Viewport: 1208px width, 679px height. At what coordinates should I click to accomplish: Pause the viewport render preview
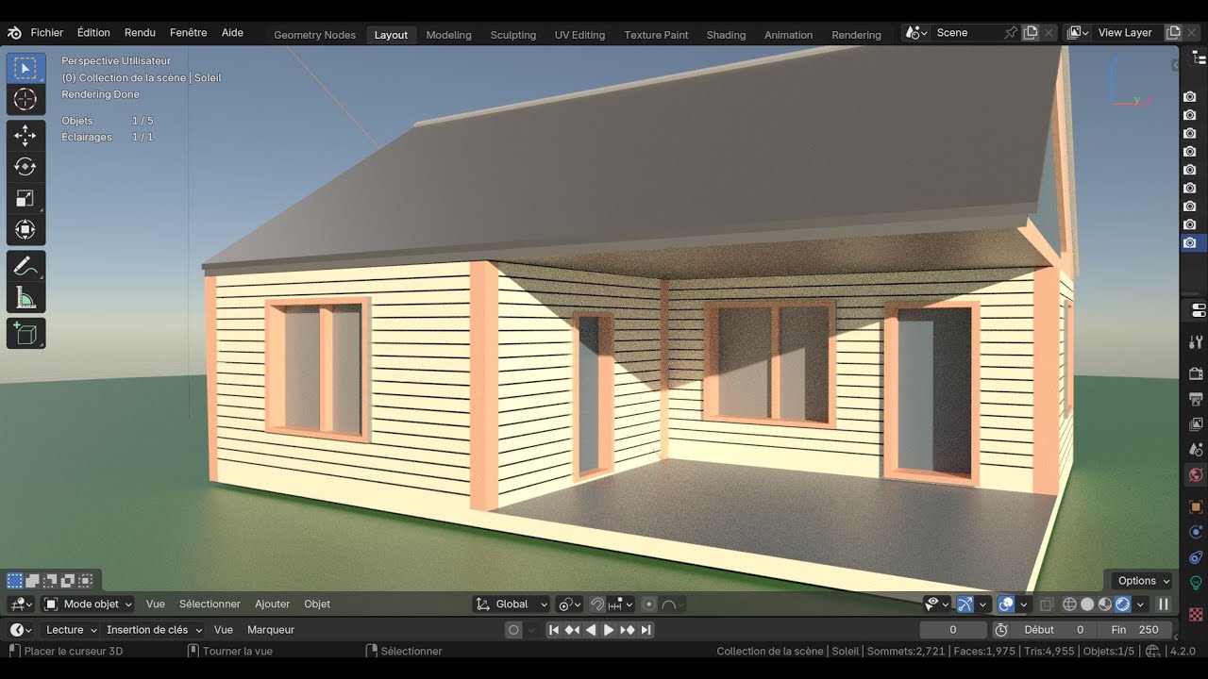tap(1164, 604)
